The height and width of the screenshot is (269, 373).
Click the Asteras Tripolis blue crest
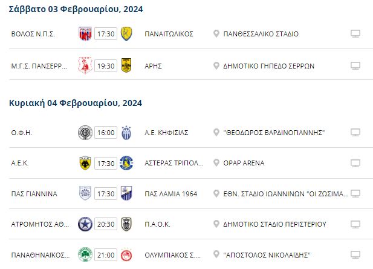(x=126, y=163)
